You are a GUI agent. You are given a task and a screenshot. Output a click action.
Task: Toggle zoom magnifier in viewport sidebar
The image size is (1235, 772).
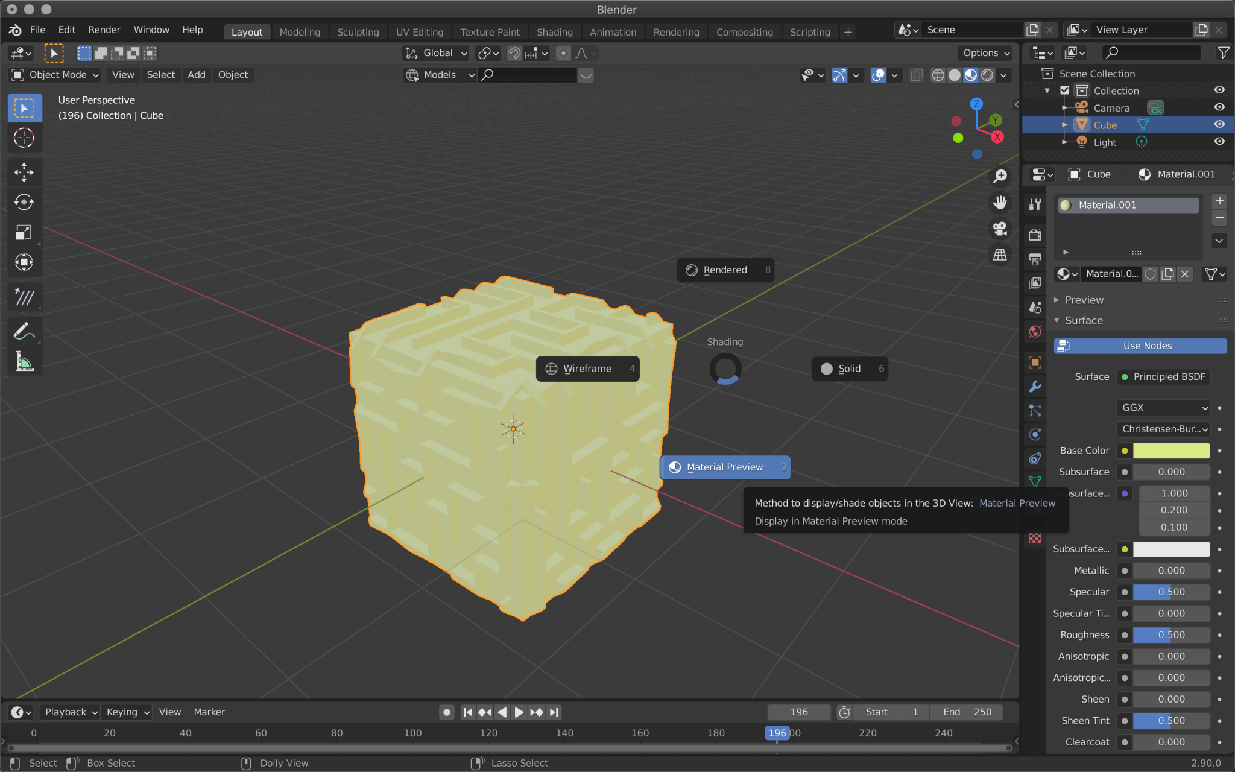click(x=1000, y=176)
